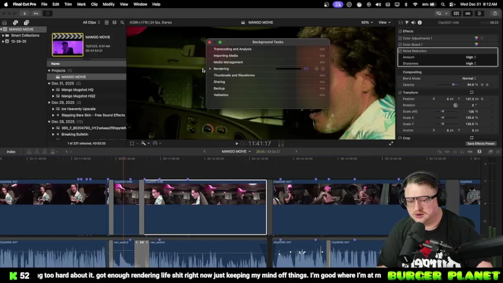Toggle the Noise Reduction effect checkbox

(400, 51)
